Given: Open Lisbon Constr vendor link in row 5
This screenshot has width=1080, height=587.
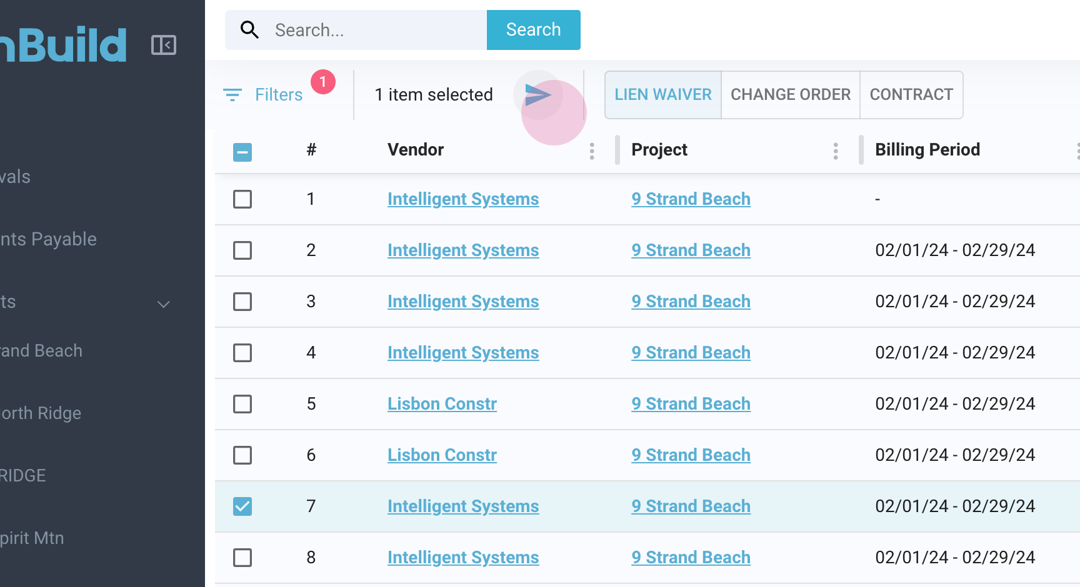Looking at the screenshot, I should [x=442, y=404].
